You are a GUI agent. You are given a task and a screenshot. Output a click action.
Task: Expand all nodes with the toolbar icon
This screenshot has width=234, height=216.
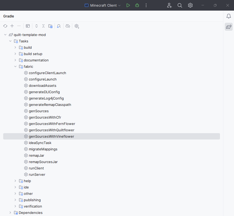tap(36, 26)
